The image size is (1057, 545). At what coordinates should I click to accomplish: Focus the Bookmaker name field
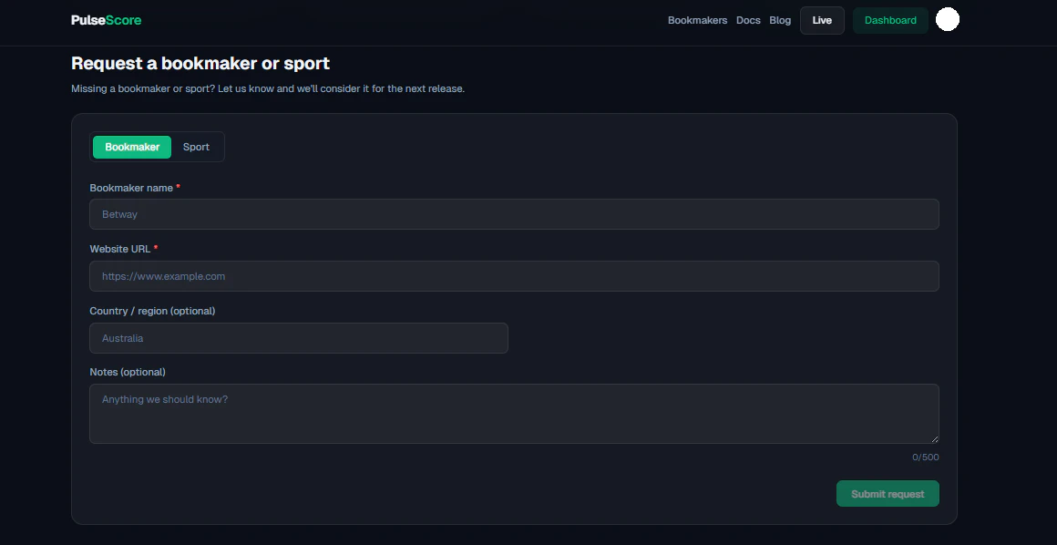pyautogui.click(x=514, y=213)
